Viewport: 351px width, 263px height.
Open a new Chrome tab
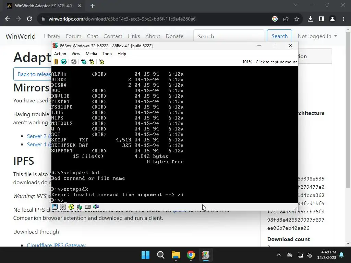93,6
